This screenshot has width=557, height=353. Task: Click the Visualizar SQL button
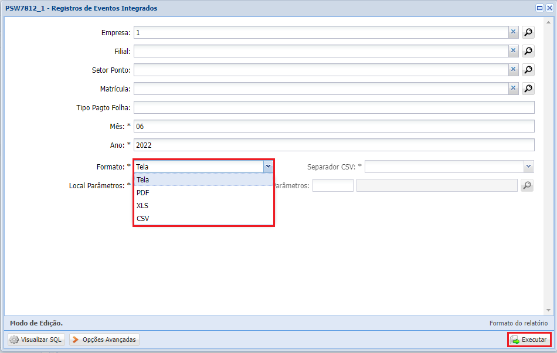pos(36,340)
